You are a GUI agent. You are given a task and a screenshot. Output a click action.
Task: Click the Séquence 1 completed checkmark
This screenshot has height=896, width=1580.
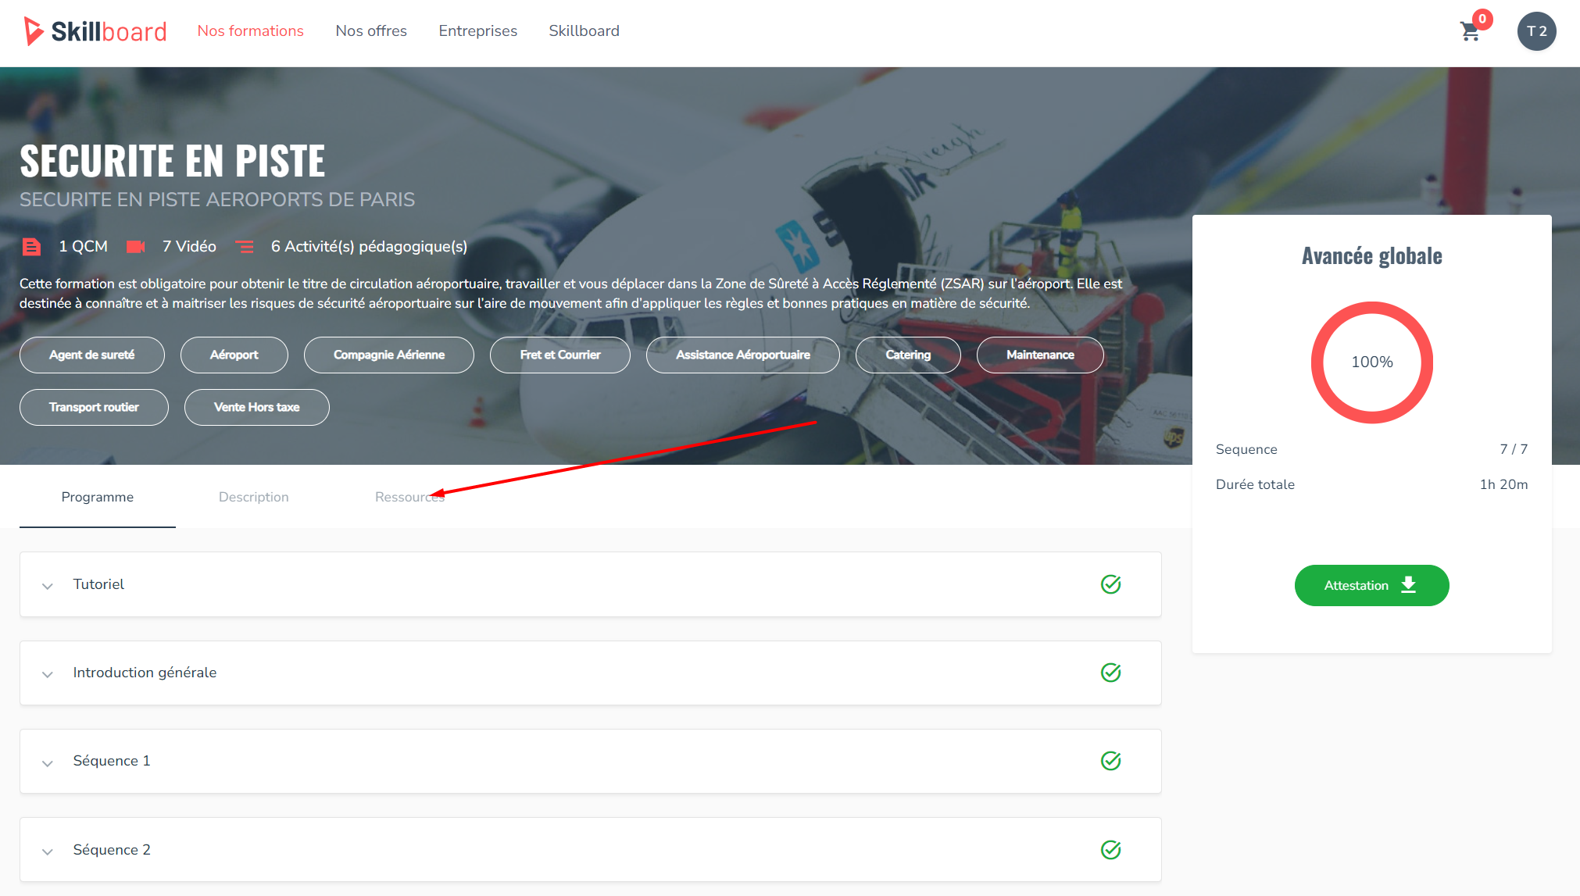[1110, 761]
